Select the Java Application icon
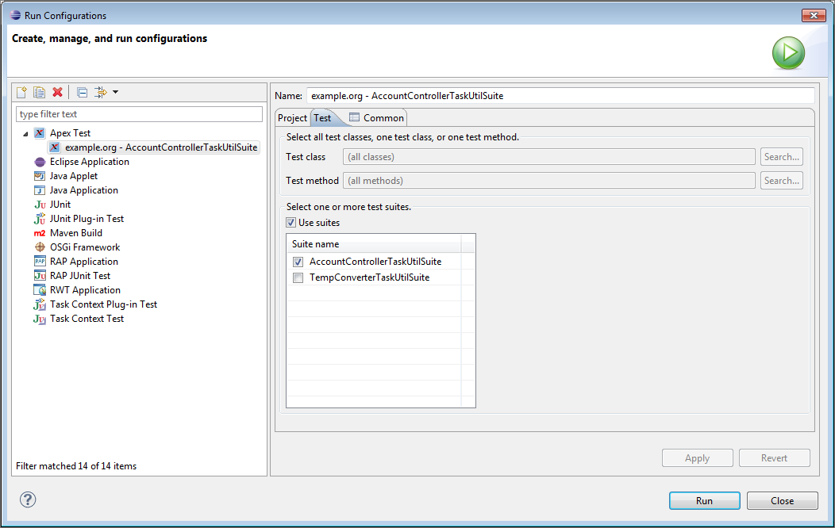835x528 pixels. coord(40,190)
